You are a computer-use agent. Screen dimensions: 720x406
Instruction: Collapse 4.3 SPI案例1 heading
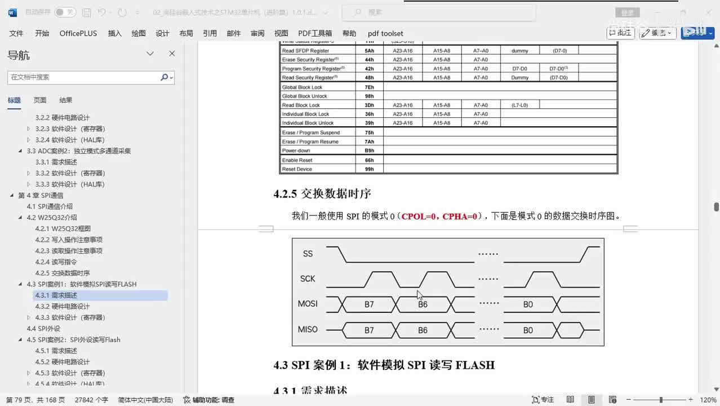[20, 284]
